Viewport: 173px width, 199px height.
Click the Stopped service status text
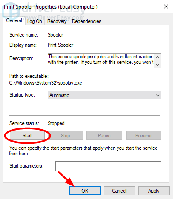click(x=56, y=123)
